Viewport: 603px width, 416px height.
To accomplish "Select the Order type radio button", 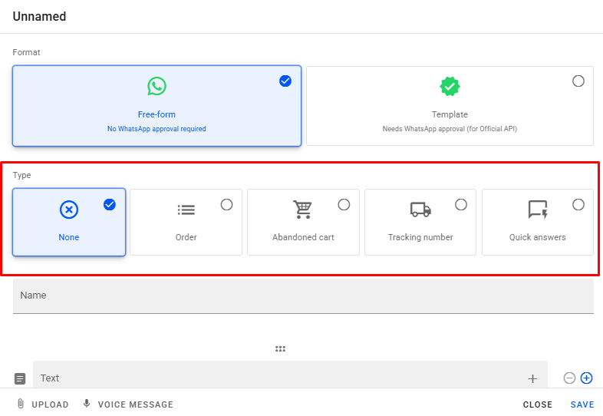I will 226,204.
